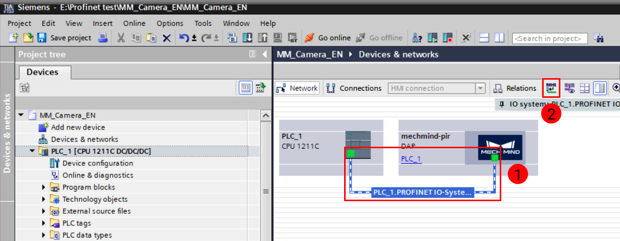Image resolution: width=620 pixels, height=241 pixels.
Task: Open the Insert menu
Action: [x=103, y=23]
